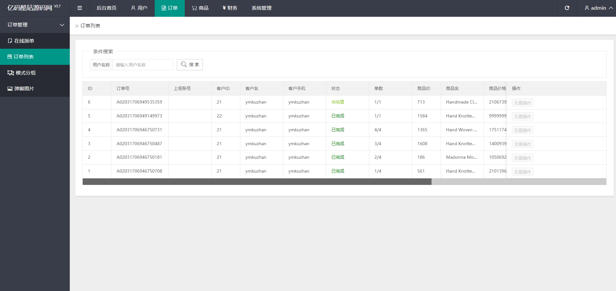Click the 客户ID column header
The height and width of the screenshot is (291, 616).
[226, 88]
